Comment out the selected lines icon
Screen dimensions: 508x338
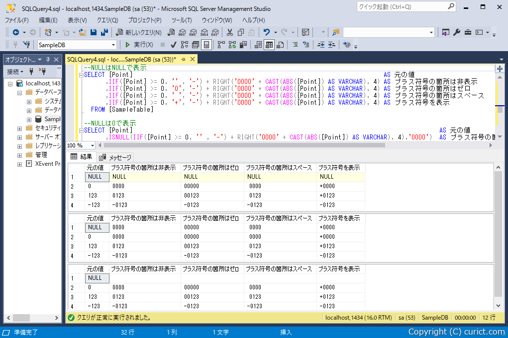tap(295, 45)
